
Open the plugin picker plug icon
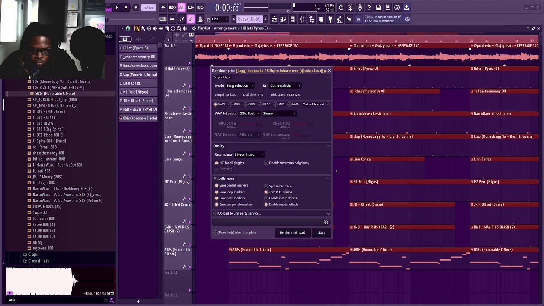coord(330,19)
